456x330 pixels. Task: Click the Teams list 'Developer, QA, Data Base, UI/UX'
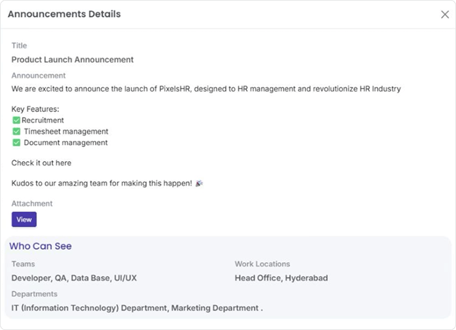click(74, 278)
